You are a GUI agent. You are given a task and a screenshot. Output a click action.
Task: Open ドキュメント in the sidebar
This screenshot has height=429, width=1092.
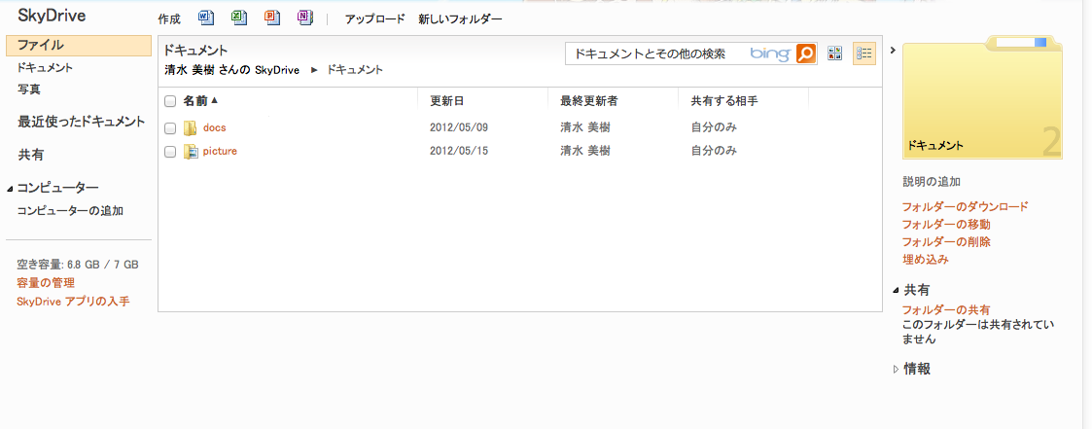pyautogui.click(x=46, y=67)
